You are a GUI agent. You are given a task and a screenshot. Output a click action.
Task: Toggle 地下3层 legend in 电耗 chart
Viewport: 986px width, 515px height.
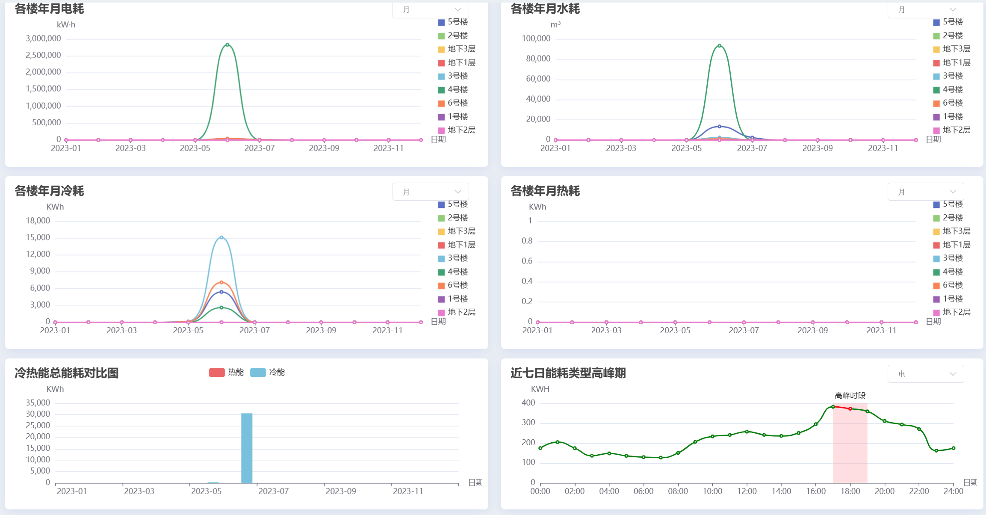(x=457, y=49)
